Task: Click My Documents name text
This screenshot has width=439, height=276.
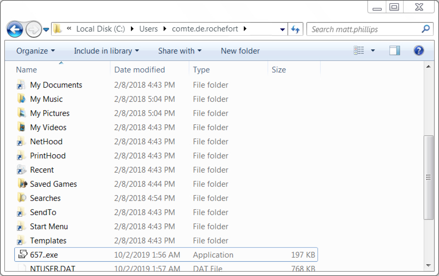Action: point(56,85)
